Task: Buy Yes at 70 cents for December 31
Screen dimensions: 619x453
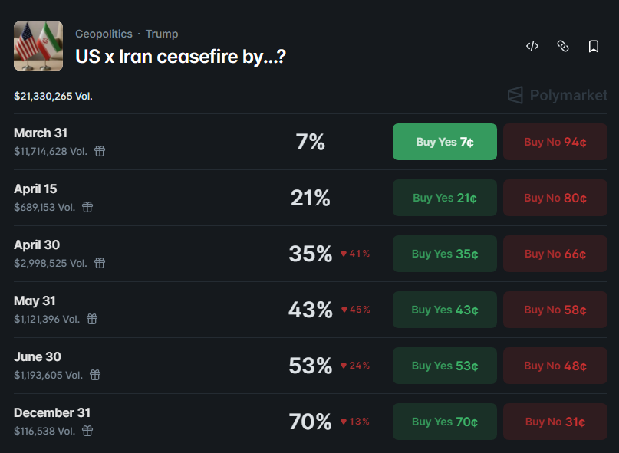Action: pos(444,422)
